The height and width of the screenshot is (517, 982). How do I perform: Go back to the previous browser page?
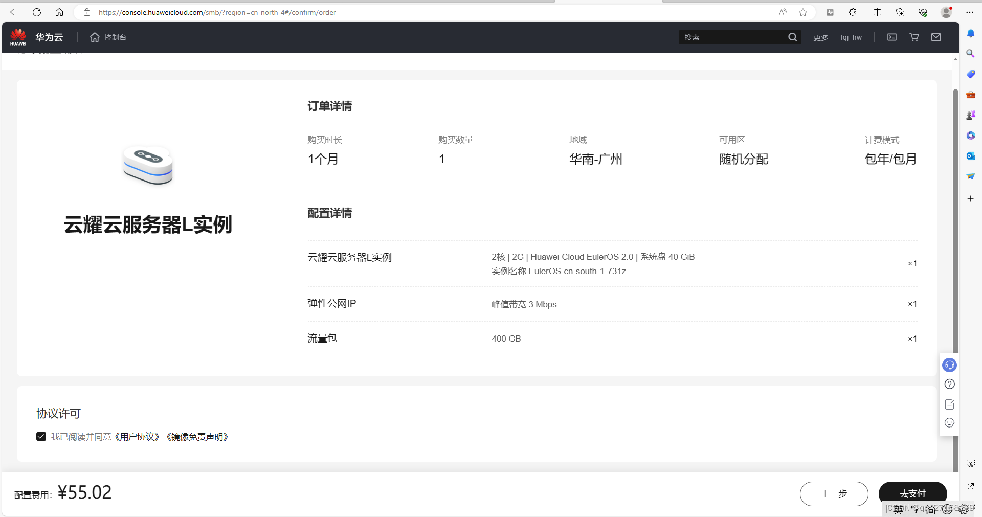coord(14,12)
